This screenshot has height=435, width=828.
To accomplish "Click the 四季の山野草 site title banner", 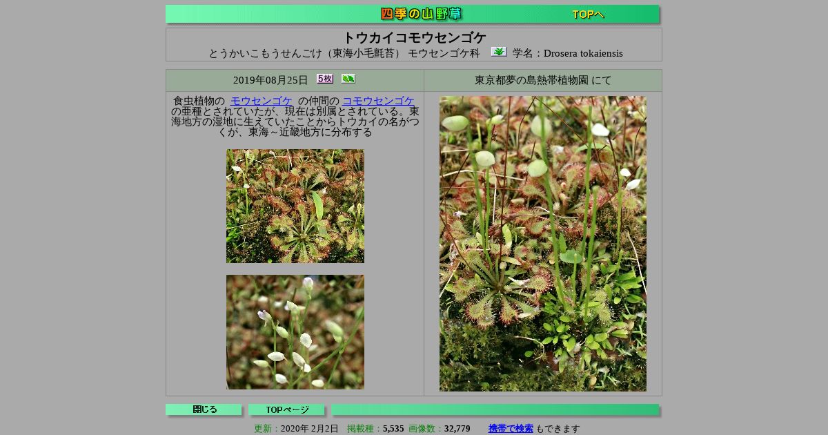I will pyautogui.click(x=421, y=14).
